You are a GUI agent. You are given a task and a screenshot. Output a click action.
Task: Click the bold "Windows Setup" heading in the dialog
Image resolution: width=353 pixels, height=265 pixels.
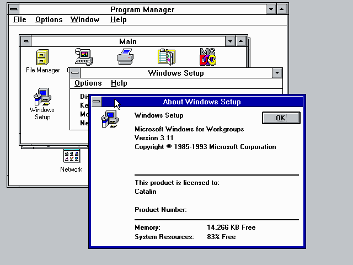159,115
